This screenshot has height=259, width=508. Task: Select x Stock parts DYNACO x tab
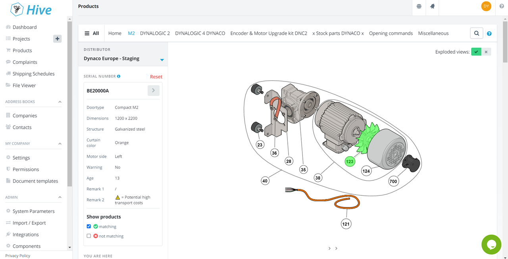pos(338,33)
